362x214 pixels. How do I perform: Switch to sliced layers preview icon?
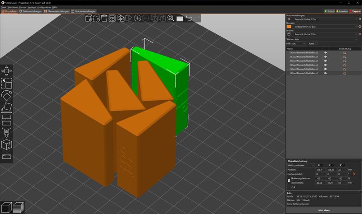point(18,207)
